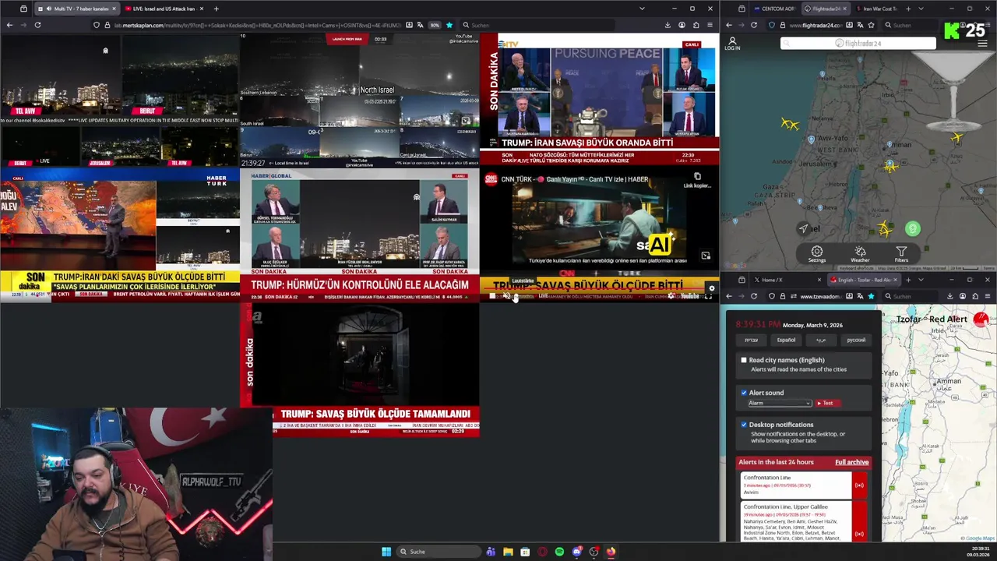Screen dimensions: 997x561
Task: Open Spotify from the Windows taskbar
Action: (559, 552)
